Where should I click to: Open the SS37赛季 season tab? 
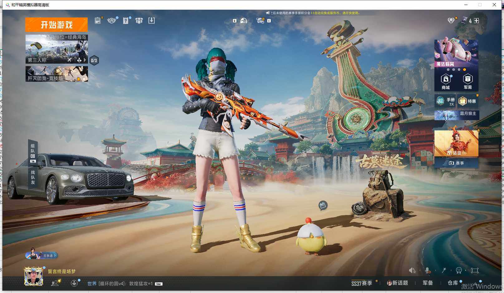point(362,283)
